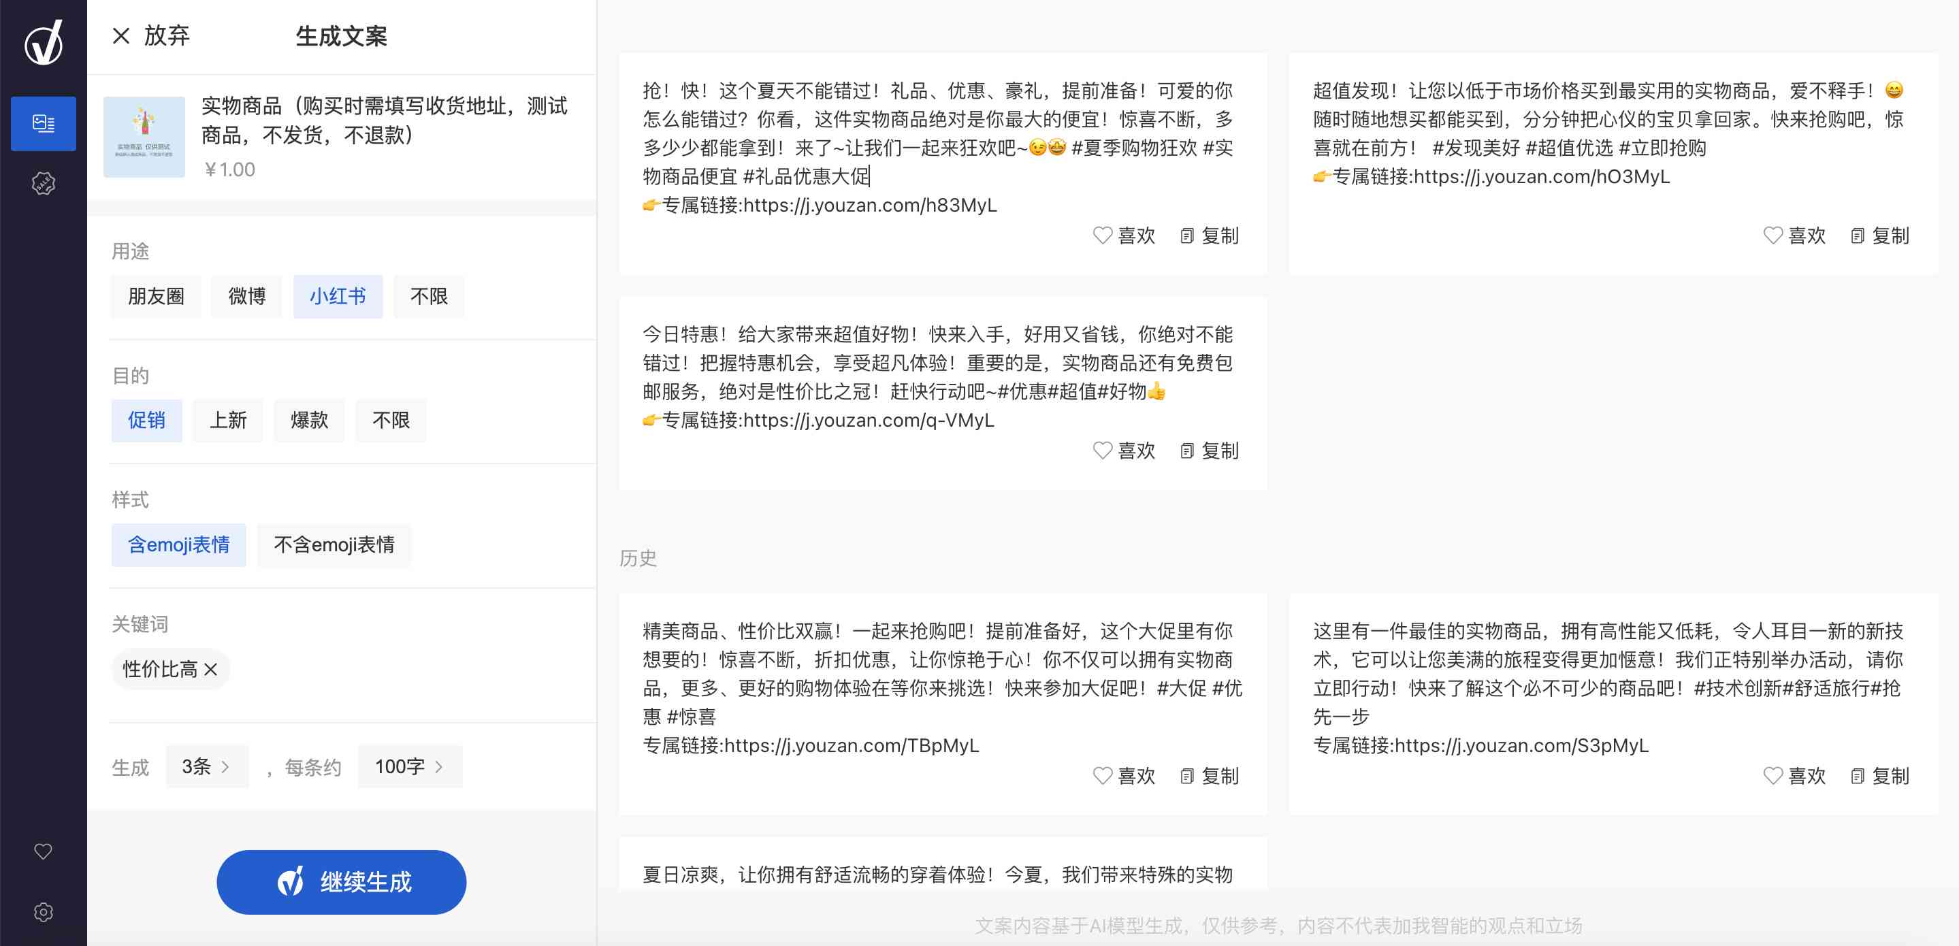Image resolution: width=1959 pixels, height=946 pixels.
Task: Toggle 含emoji表情 style option
Action: pos(175,544)
